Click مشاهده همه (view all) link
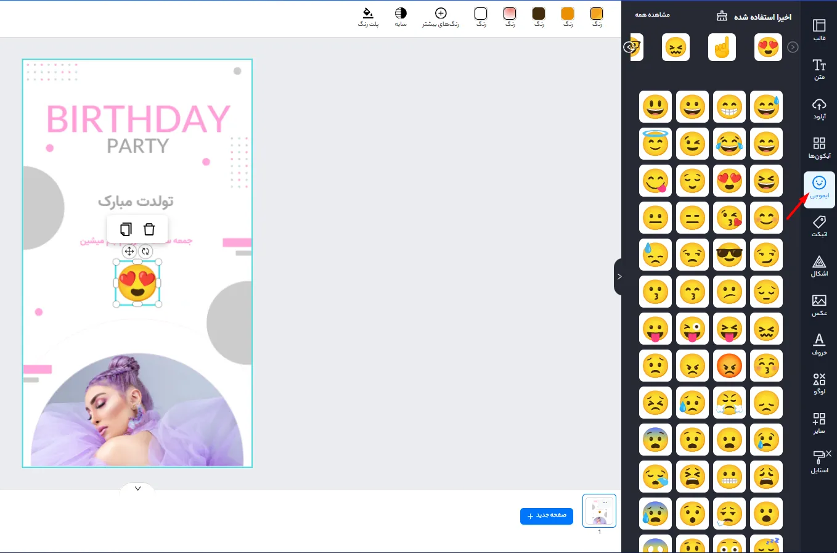 click(x=652, y=14)
